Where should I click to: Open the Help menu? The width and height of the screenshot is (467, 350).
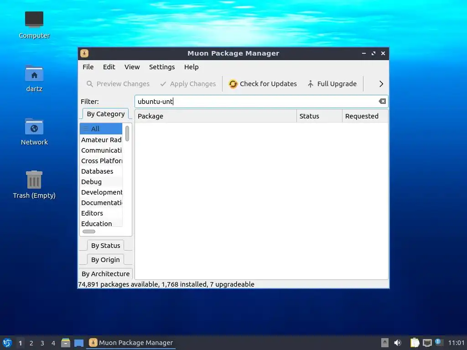pos(191,67)
